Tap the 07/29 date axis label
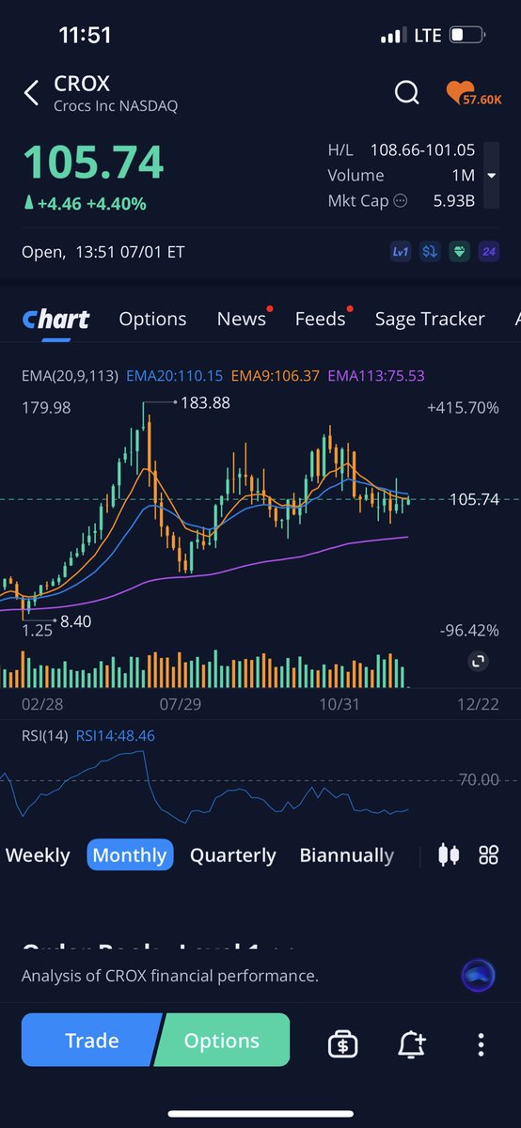 point(182,704)
